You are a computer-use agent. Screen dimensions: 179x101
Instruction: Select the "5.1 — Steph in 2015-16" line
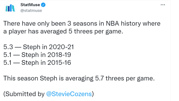(37, 63)
